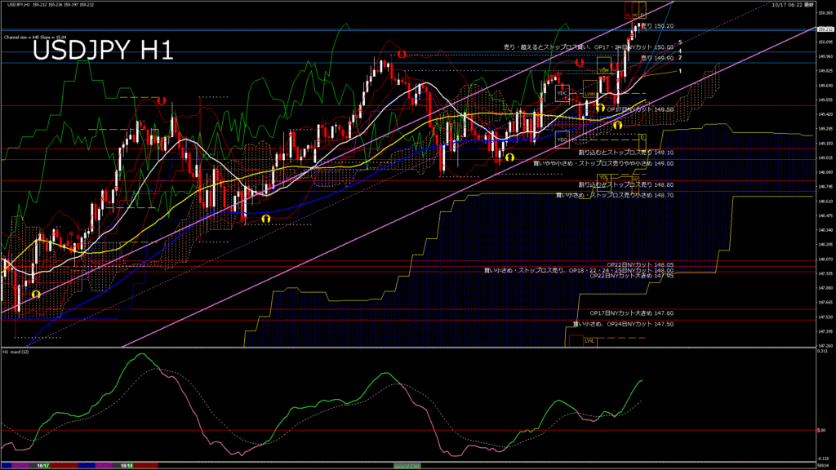Click the LWH last-week-high box
Image resolution: width=836 pixels, height=470 pixels.
pos(589,90)
